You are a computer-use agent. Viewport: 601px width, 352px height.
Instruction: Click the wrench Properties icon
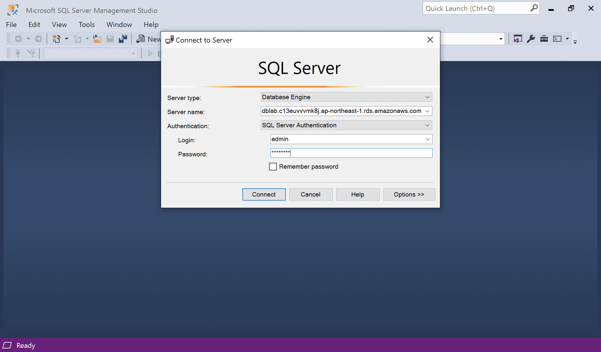point(531,39)
